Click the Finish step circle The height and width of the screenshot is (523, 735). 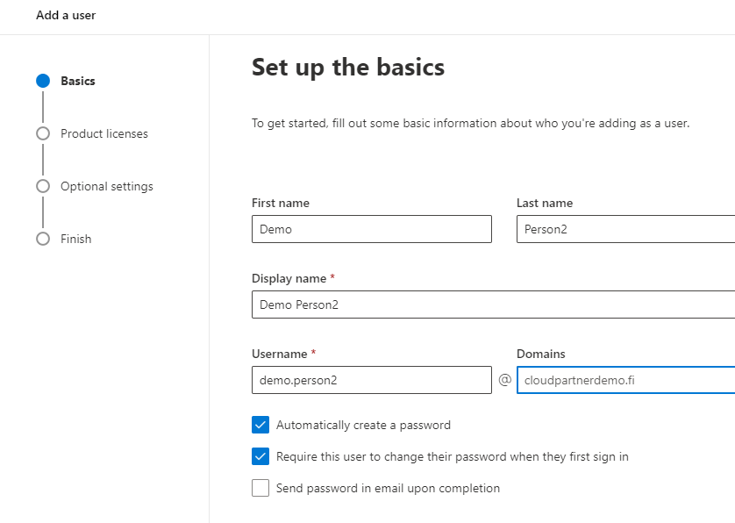click(43, 239)
